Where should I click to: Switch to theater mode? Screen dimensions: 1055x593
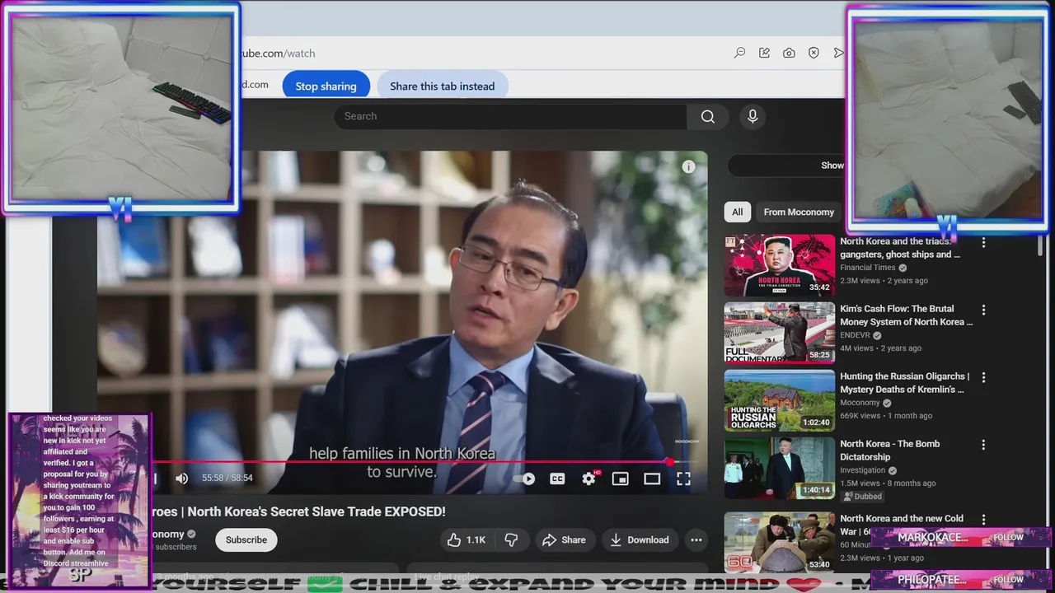652,479
